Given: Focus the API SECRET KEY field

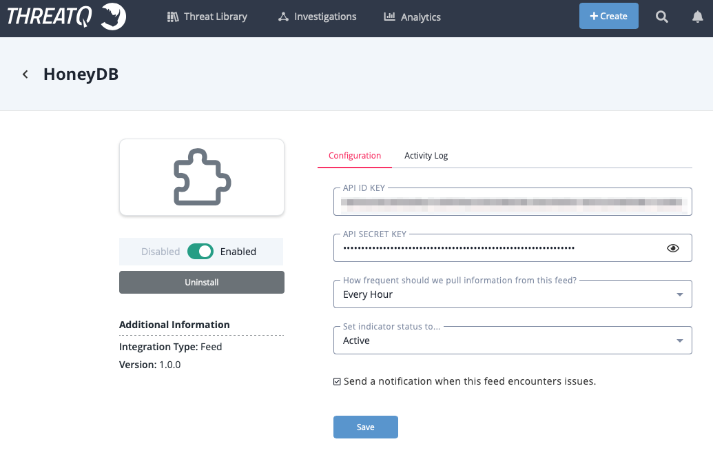Looking at the screenshot, I should (513, 248).
